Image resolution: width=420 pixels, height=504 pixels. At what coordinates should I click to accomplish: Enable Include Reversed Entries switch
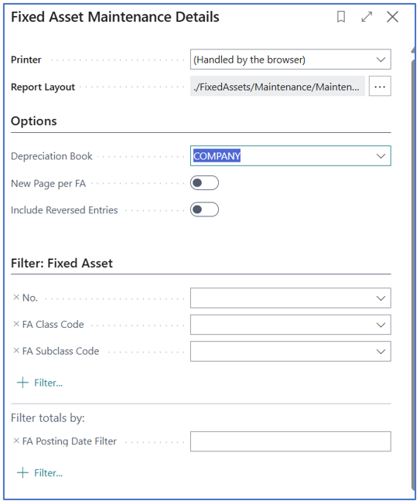pyautogui.click(x=204, y=209)
